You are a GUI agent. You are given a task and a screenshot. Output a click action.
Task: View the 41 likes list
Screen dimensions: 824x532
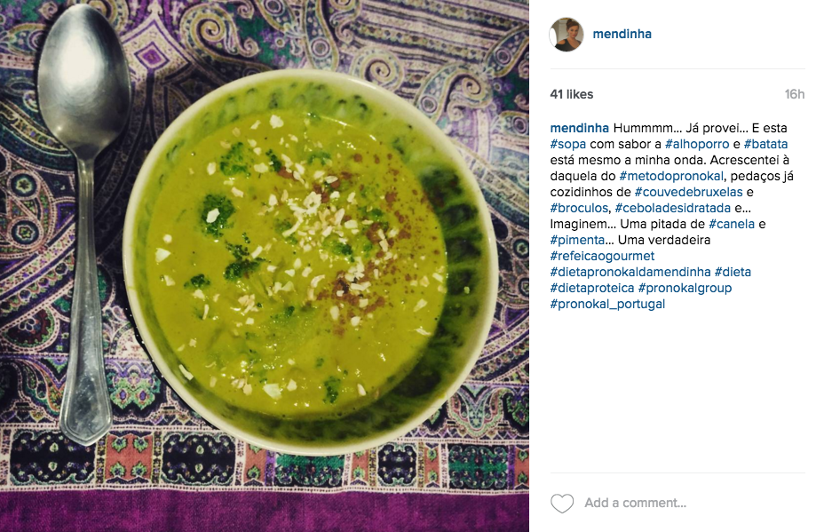571,95
